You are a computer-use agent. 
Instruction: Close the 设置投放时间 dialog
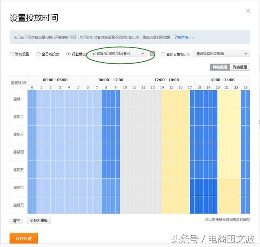[248, 11]
